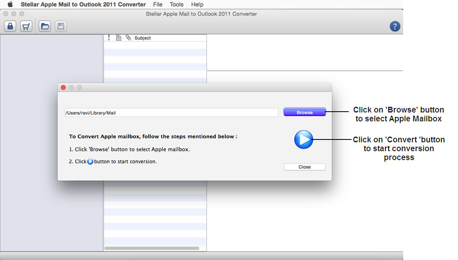Click the small blue play icon in step 2
Viewport: 458px width, 260px height.
[90, 162]
